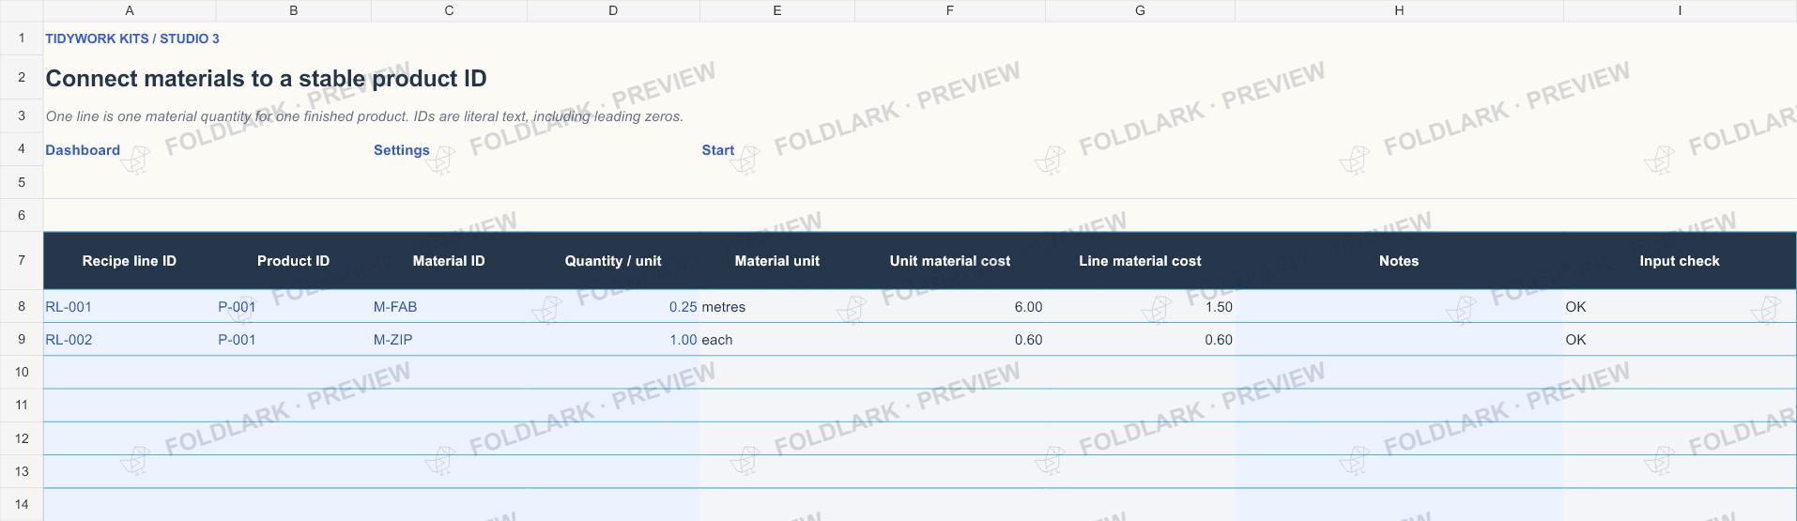Click the 0.60 line material cost cell in the M-ZIP row

(x=1140, y=340)
